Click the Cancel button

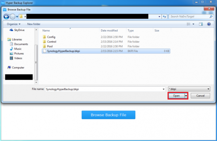tap(200, 96)
